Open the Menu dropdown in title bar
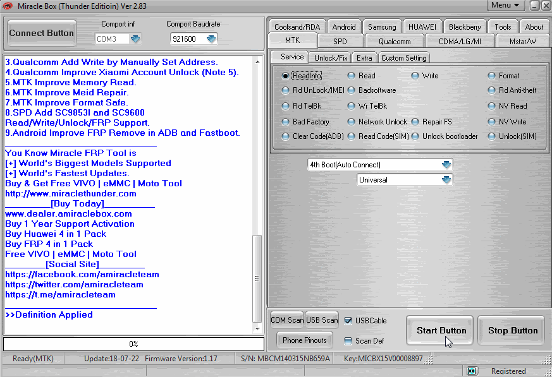This screenshot has height=377, width=552. [x=506, y=5]
